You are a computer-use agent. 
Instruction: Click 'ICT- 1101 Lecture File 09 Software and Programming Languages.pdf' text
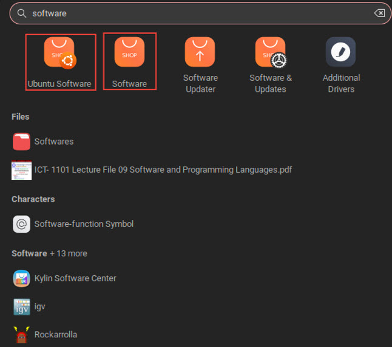tap(163, 170)
